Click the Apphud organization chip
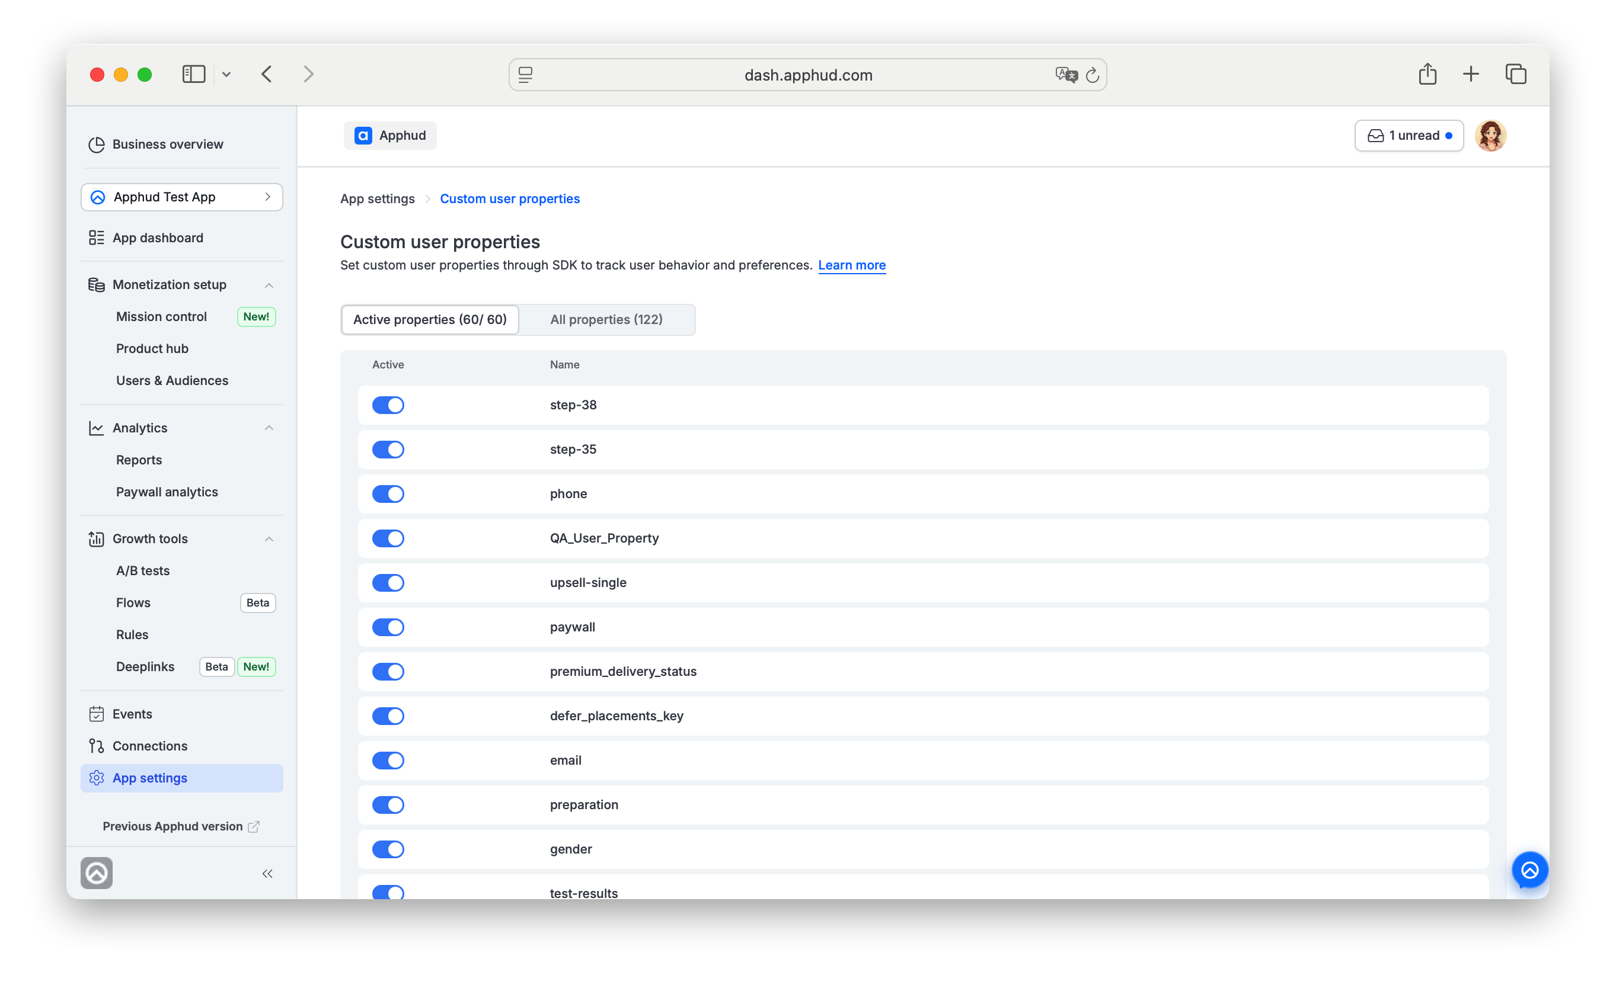Image resolution: width=1616 pixels, height=988 pixels. [x=390, y=136]
